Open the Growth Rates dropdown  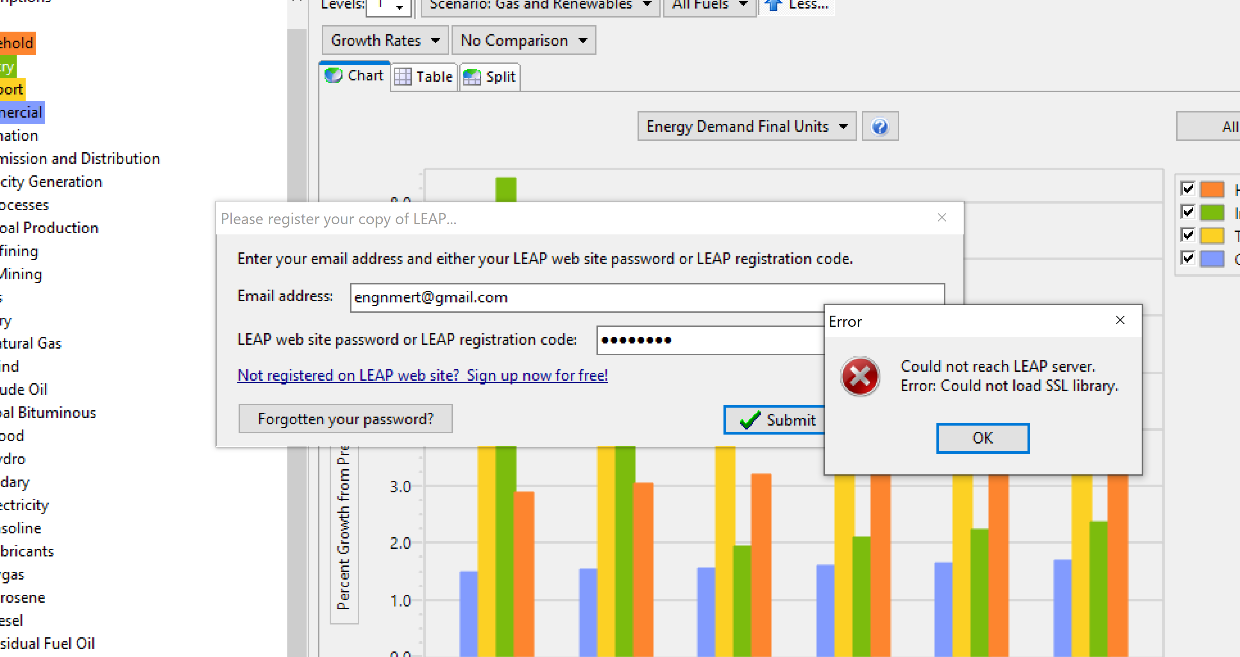point(385,41)
